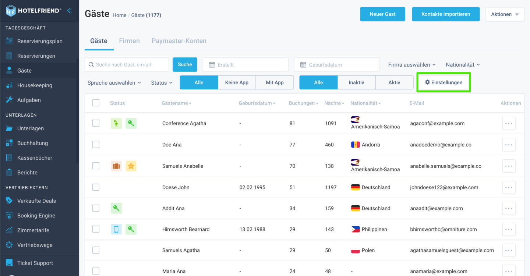This screenshot has width=530, height=276.
Task: Click suitcase status icon for Samuels Anabelle
Action: coord(116,166)
